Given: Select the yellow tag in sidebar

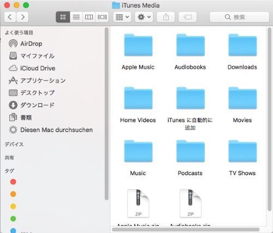Looking at the screenshot, I should coord(13,206).
